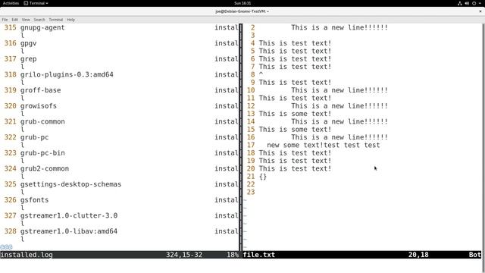Image resolution: width=485 pixels, height=273 pixels.
Task: Click the Bot position indicator
Action: 475,255
